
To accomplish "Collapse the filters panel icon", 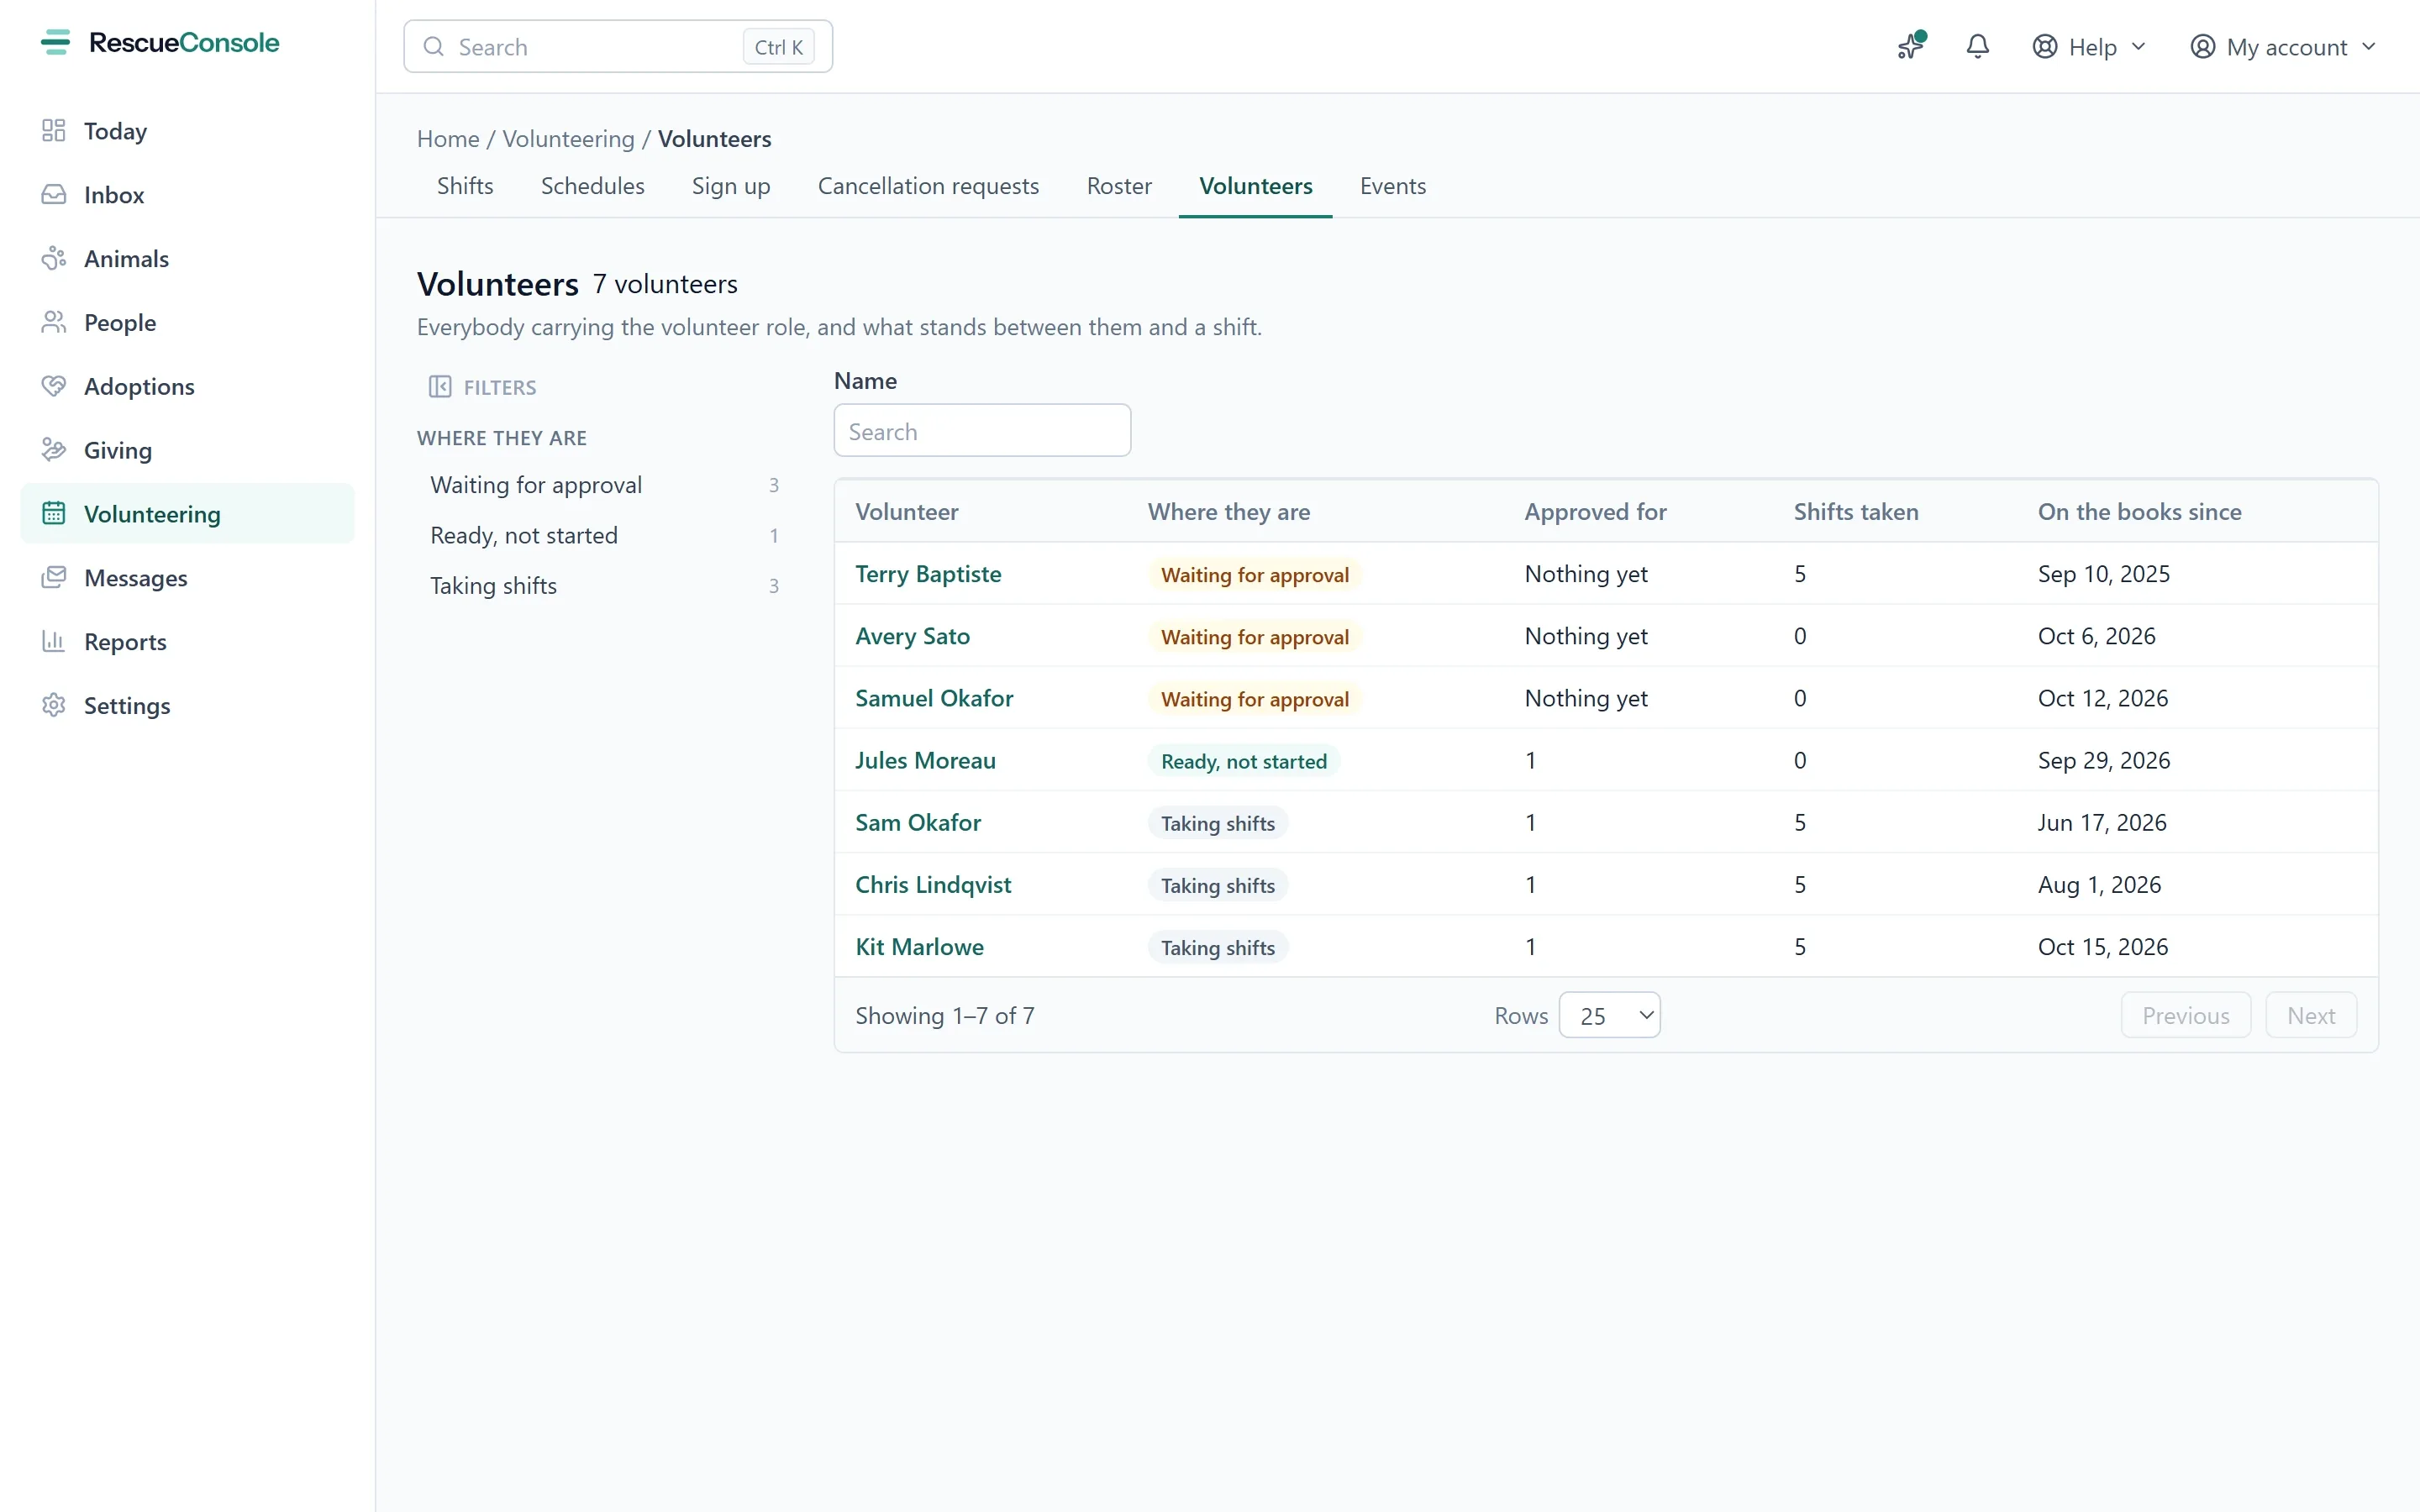I will 440,387.
